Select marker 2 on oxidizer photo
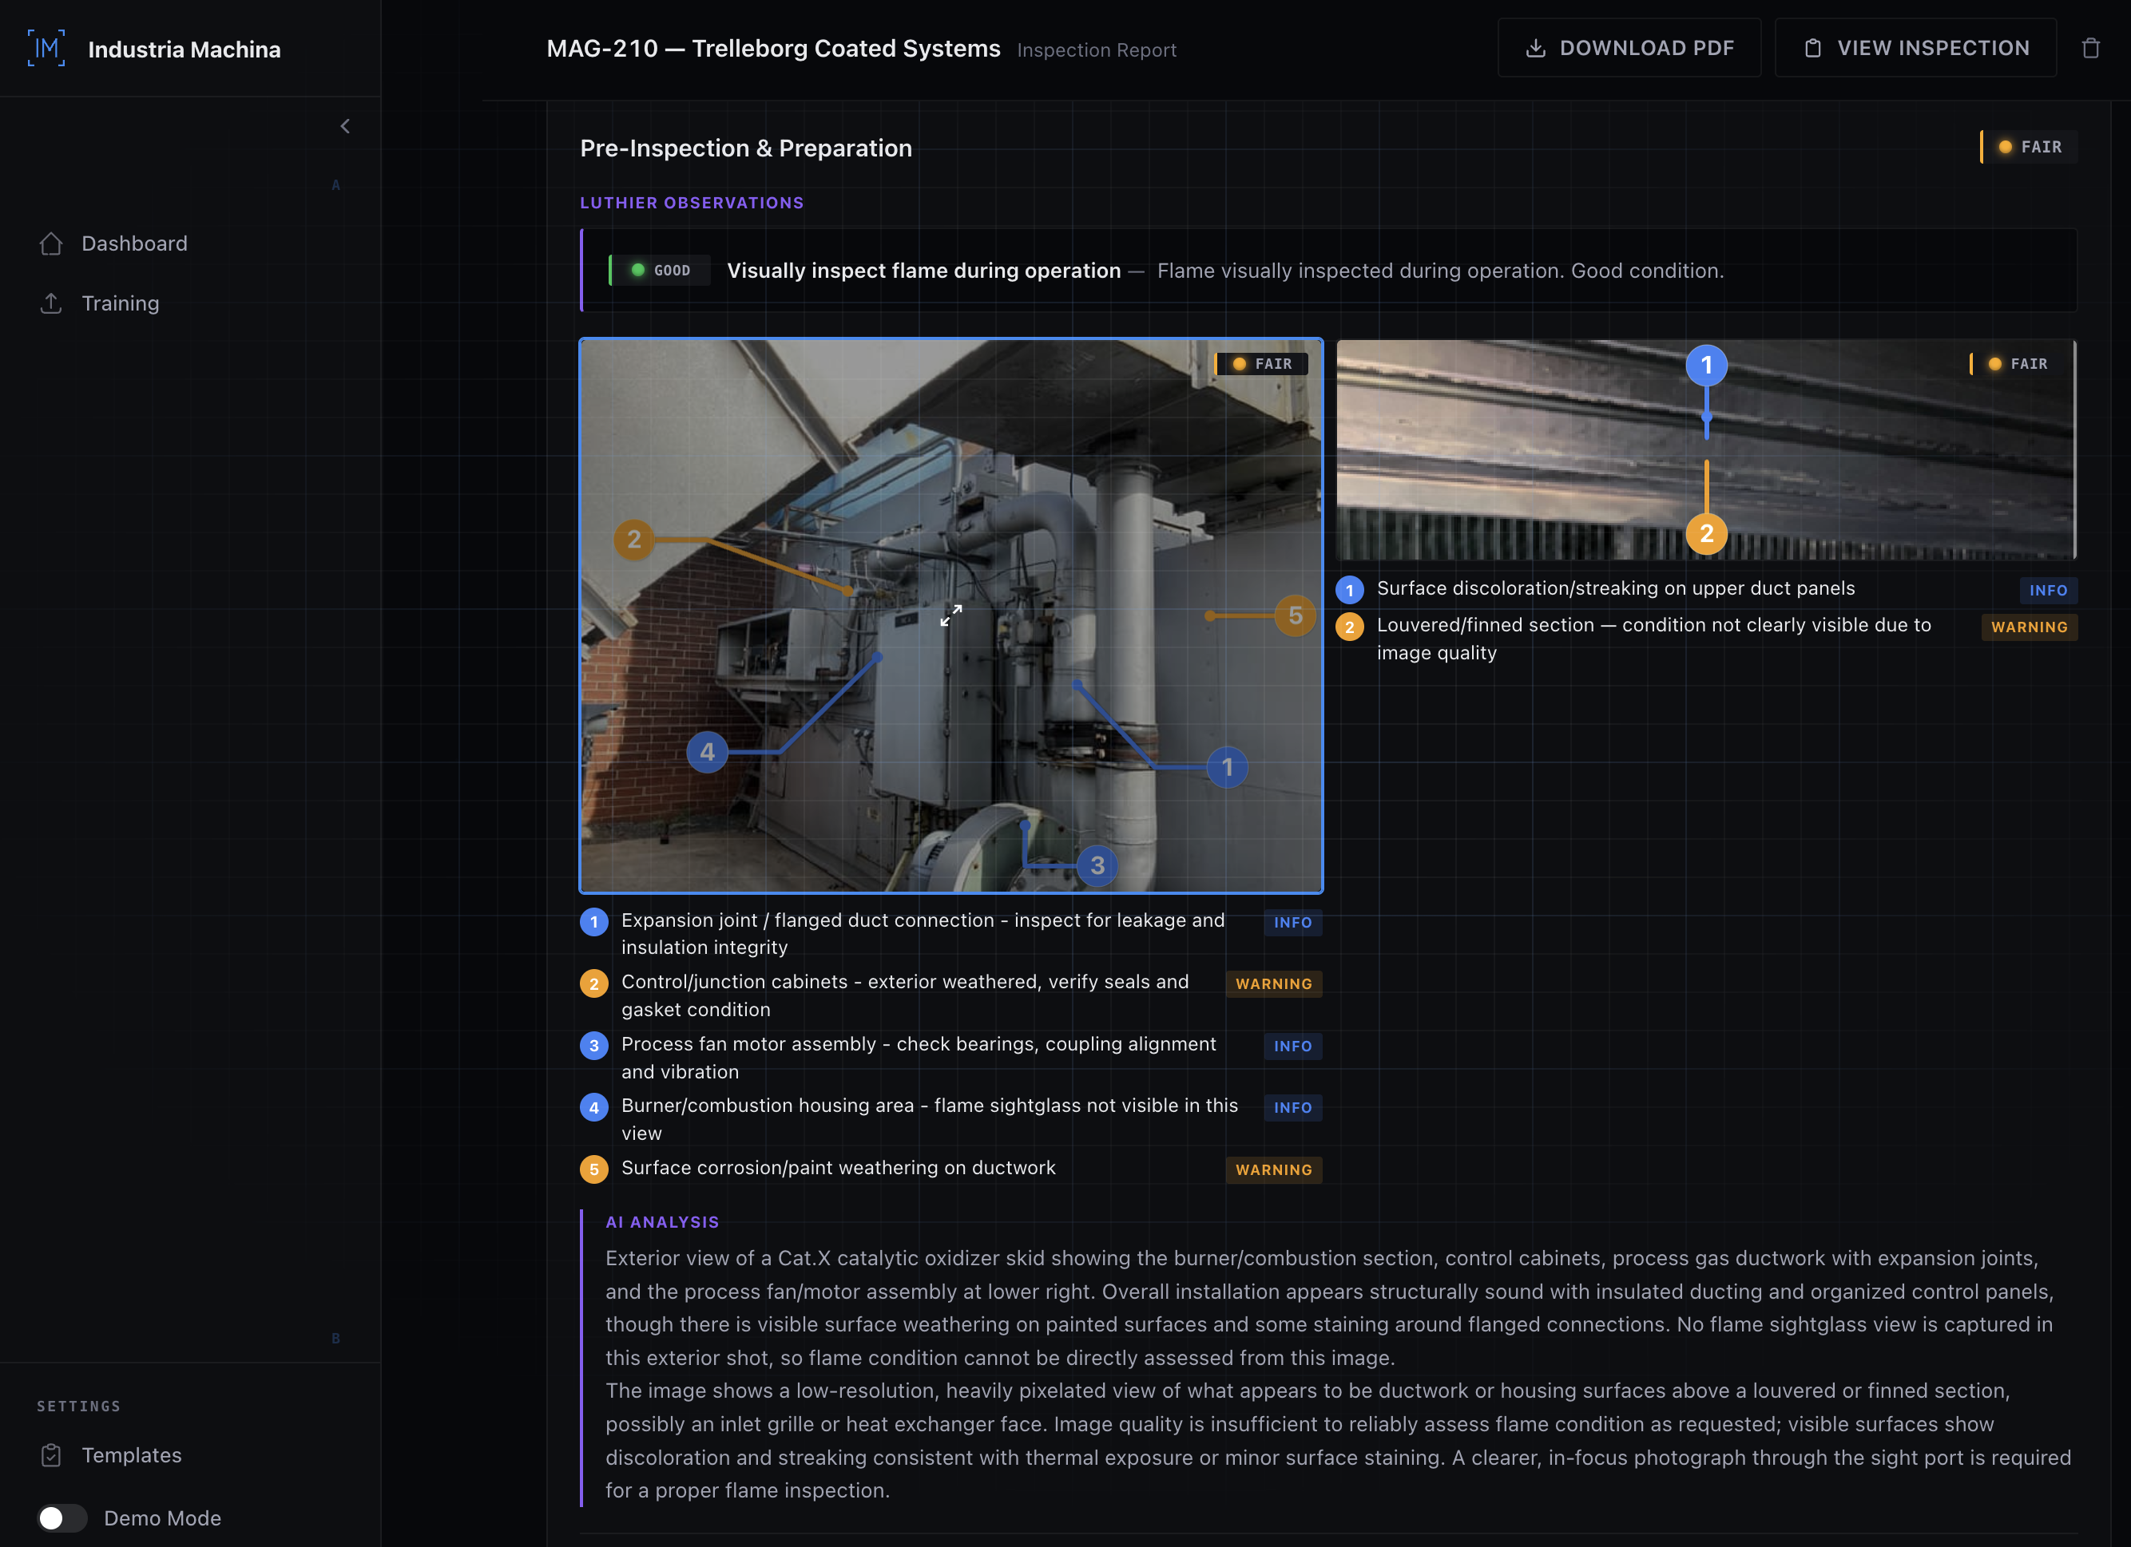The image size is (2131, 1547). 634,539
